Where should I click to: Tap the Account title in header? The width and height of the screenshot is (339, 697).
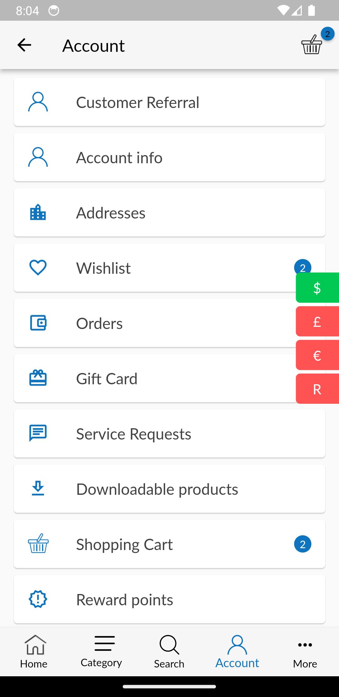click(x=94, y=46)
